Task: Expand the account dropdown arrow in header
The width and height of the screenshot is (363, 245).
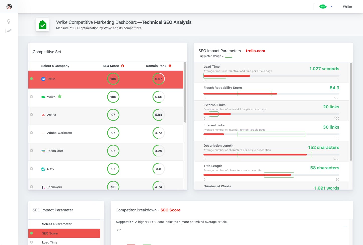Action: [331, 7]
